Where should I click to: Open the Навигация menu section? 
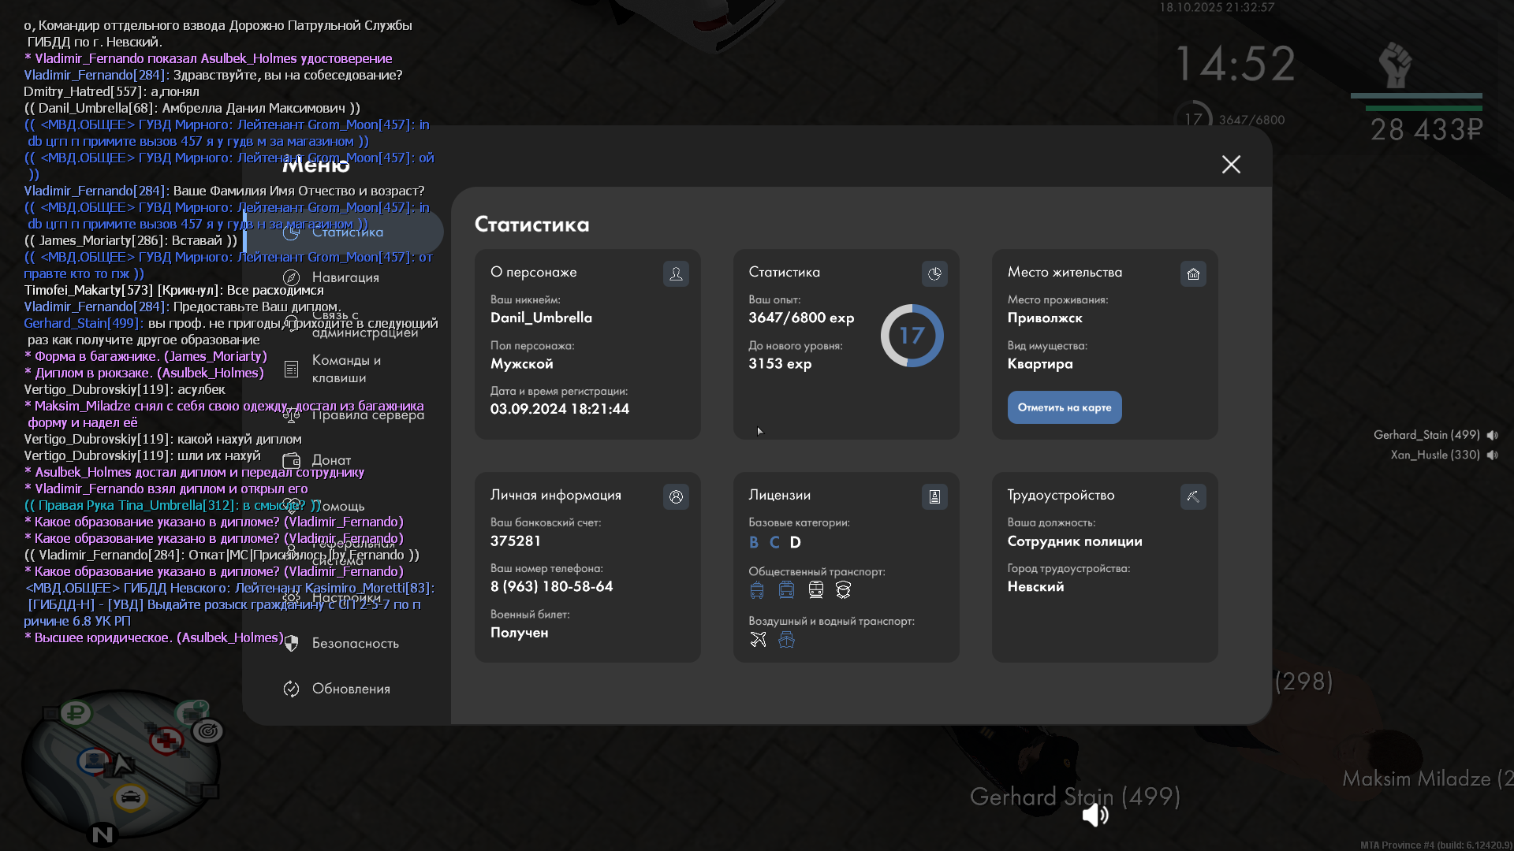click(x=345, y=277)
